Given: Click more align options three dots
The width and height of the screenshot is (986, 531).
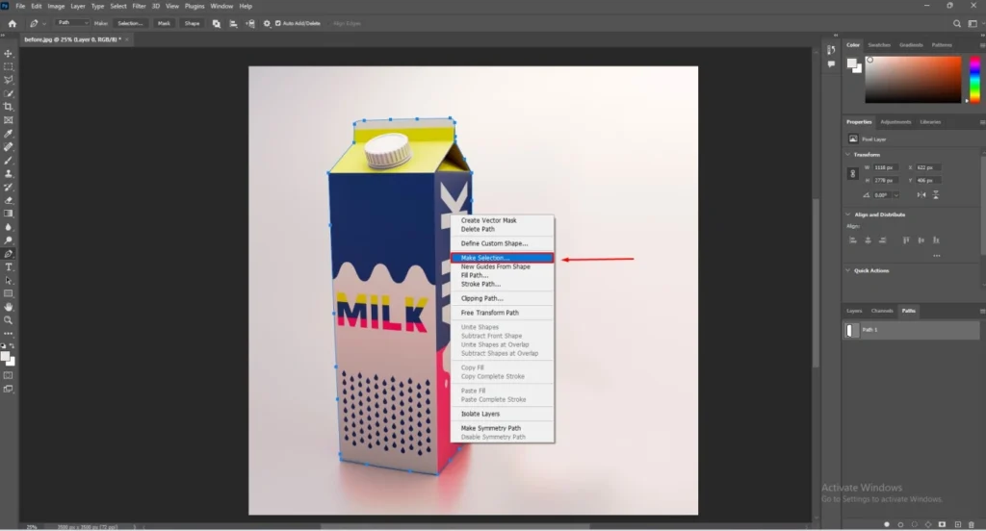Looking at the screenshot, I should pos(936,256).
